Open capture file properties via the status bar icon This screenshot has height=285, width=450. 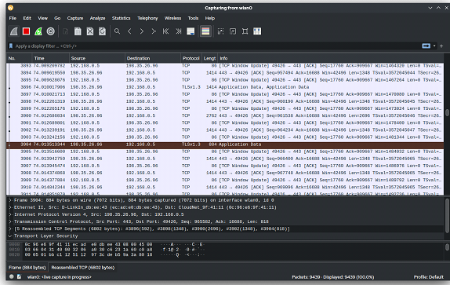[x=19, y=276]
